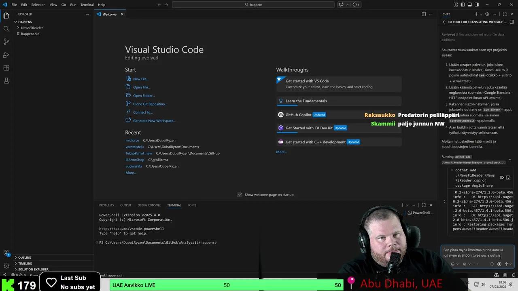The width and height of the screenshot is (518, 291).
Task: Click send arrow in chat input
Action: tap(506, 264)
